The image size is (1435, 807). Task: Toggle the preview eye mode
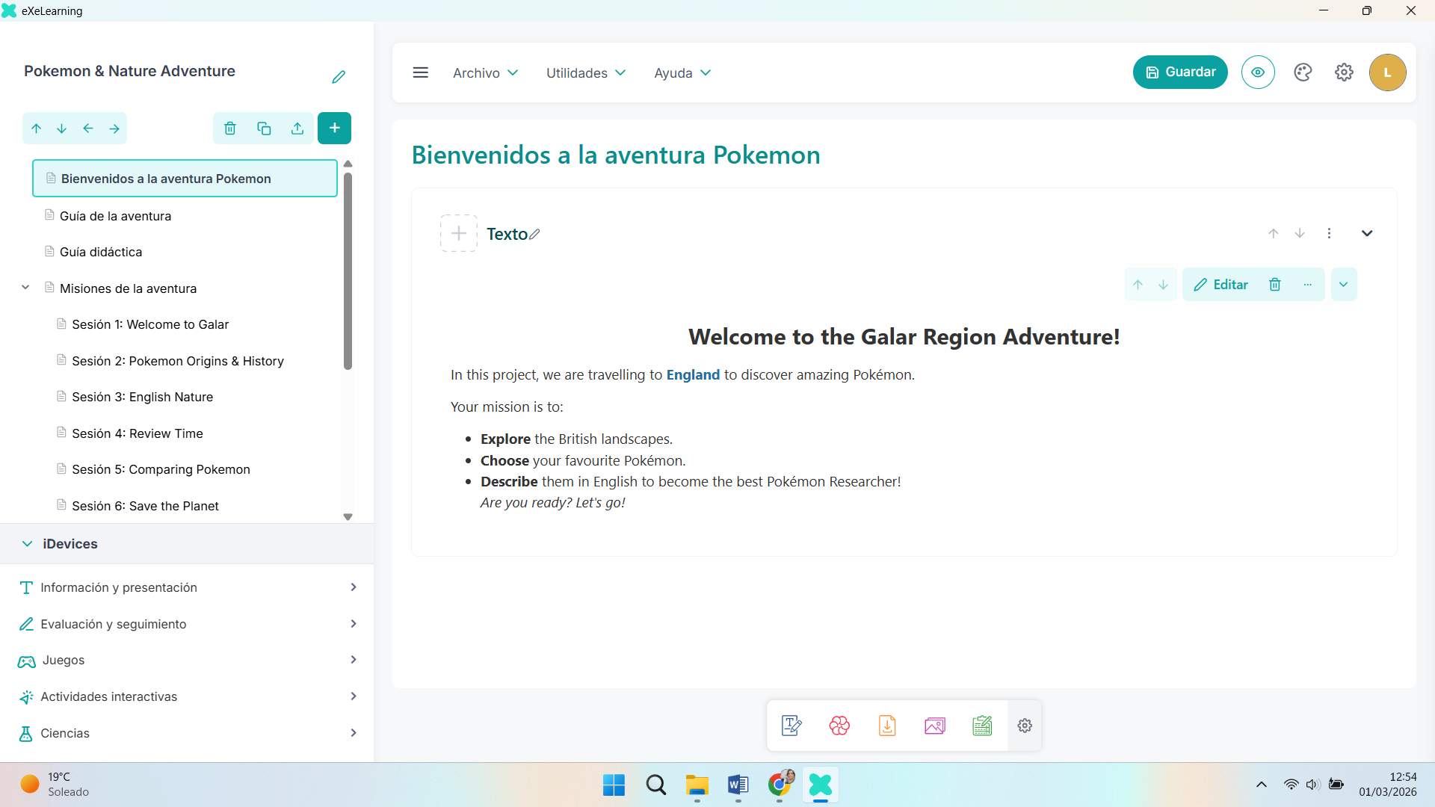pos(1258,72)
